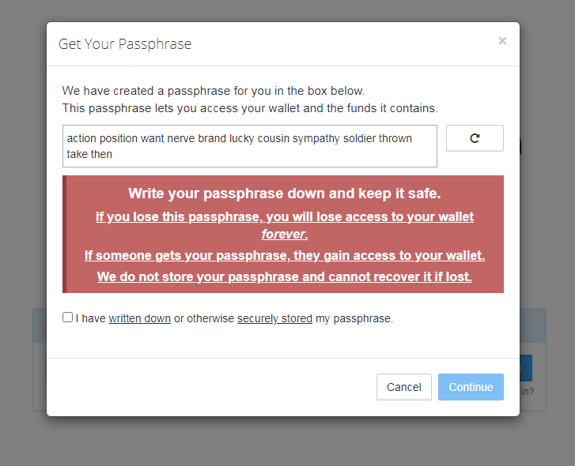This screenshot has width=575, height=466.
Task: Click inside the generated passphrase text box
Action: point(249,146)
